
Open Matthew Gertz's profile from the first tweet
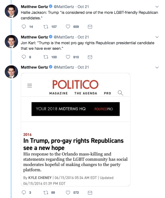click(x=34, y=7)
